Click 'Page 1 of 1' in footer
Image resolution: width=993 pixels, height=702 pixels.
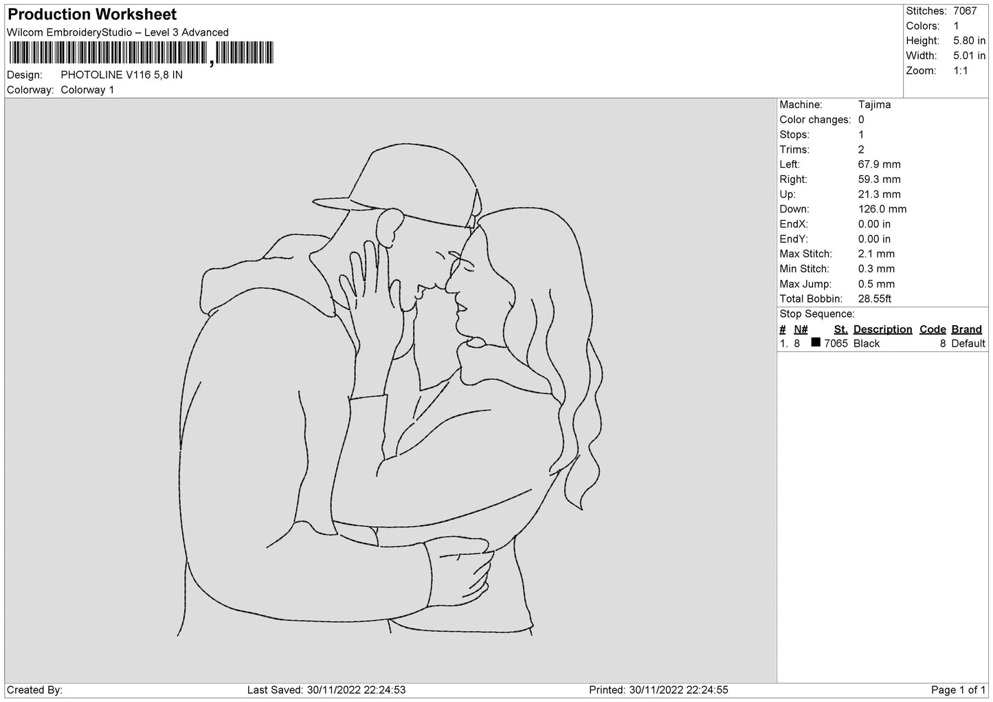pyautogui.click(x=958, y=690)
